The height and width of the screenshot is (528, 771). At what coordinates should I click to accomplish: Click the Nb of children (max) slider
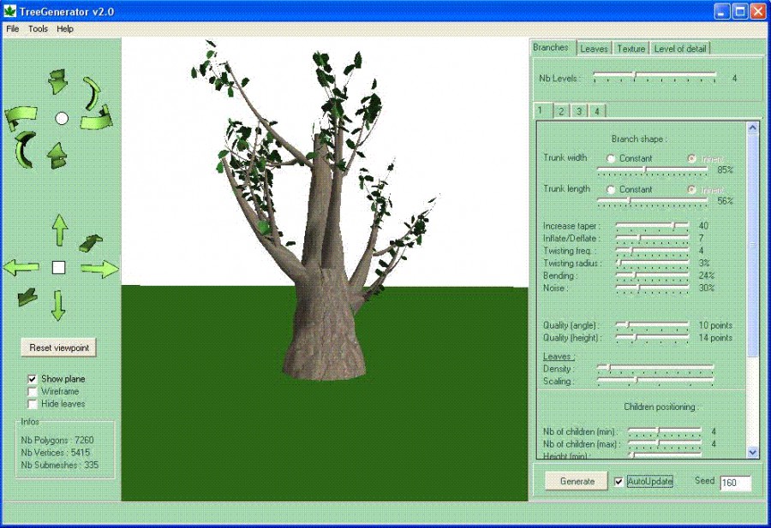point(665,443)
